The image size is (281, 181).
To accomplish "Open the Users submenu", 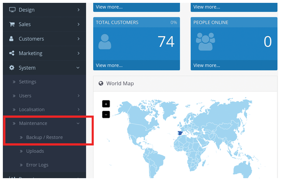I will [x=44, y=96].
